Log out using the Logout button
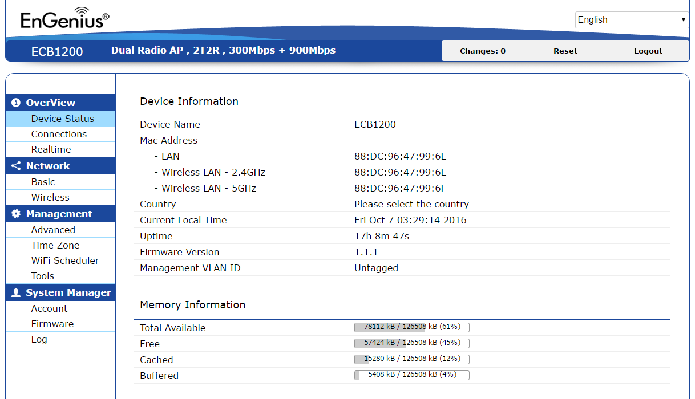This screenshot has height=399, width=695. pos(648,51)
